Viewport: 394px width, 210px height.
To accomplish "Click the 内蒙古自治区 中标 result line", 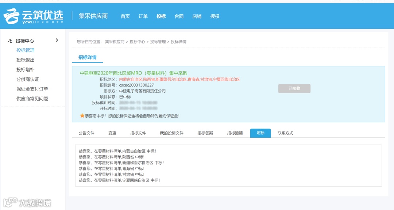I will click(117, 151).
